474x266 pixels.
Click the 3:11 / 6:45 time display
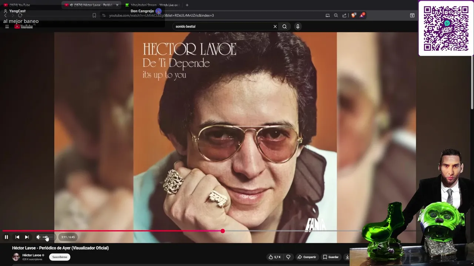pyautogui.click(x=68, y=237)
